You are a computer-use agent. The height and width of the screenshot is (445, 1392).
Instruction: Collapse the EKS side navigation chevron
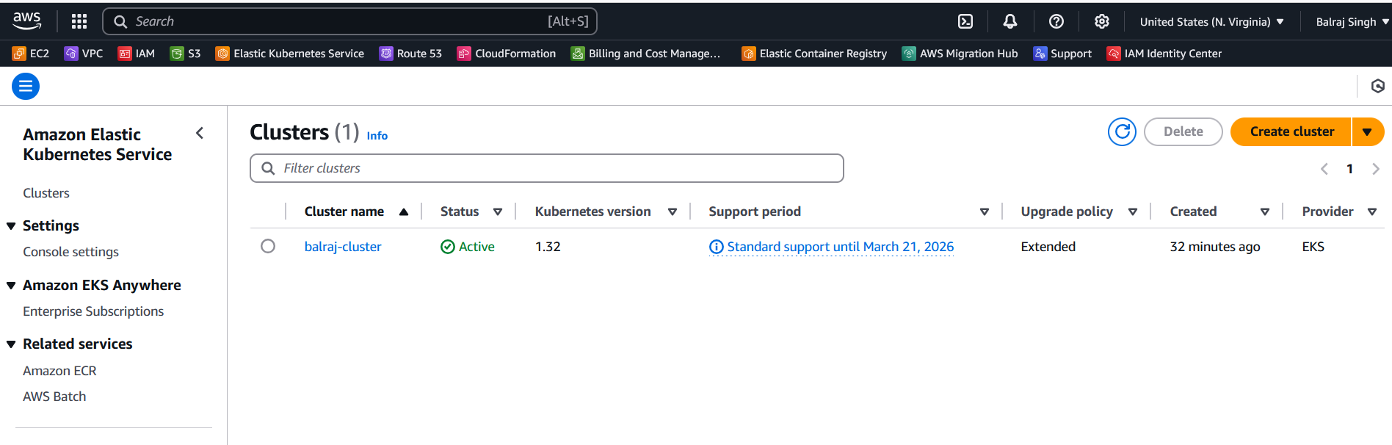pos(200,133)
